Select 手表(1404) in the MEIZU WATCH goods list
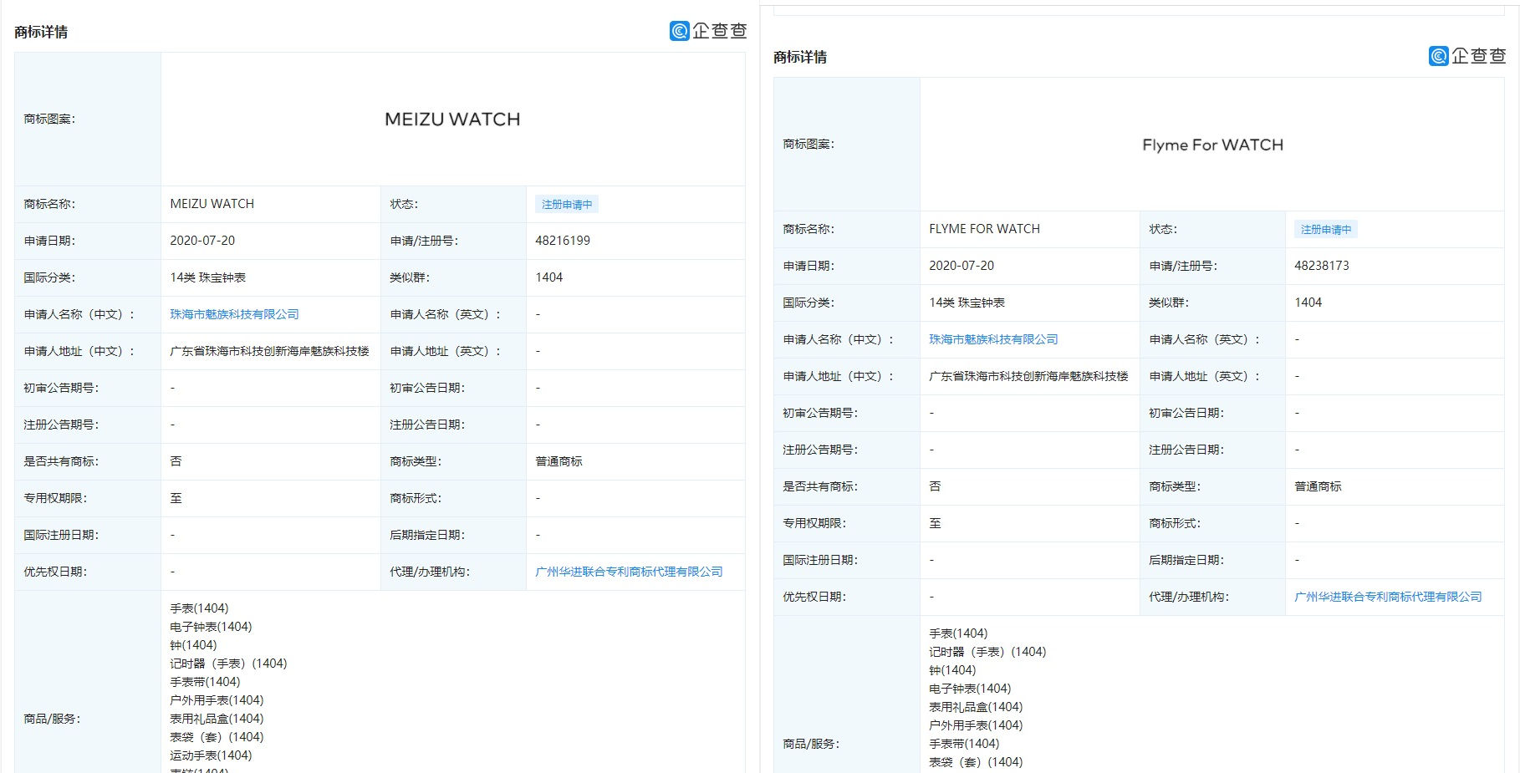 (198, 608)
